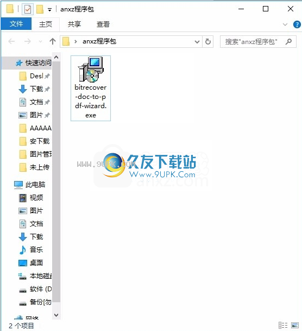Screen dimensions: 302x331
Task: Click the Back navigation arrow
Action: coord(11,41)
